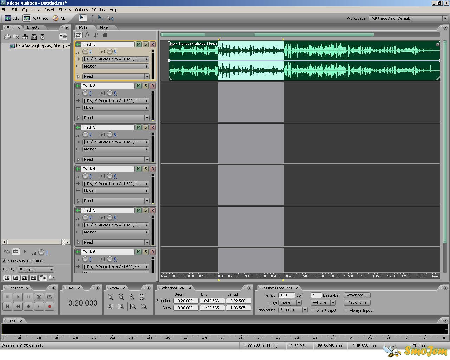Image resolution: width=450 pixels, height=360 pixels.
Task: Show the EQ track controls
Action: 104,35
